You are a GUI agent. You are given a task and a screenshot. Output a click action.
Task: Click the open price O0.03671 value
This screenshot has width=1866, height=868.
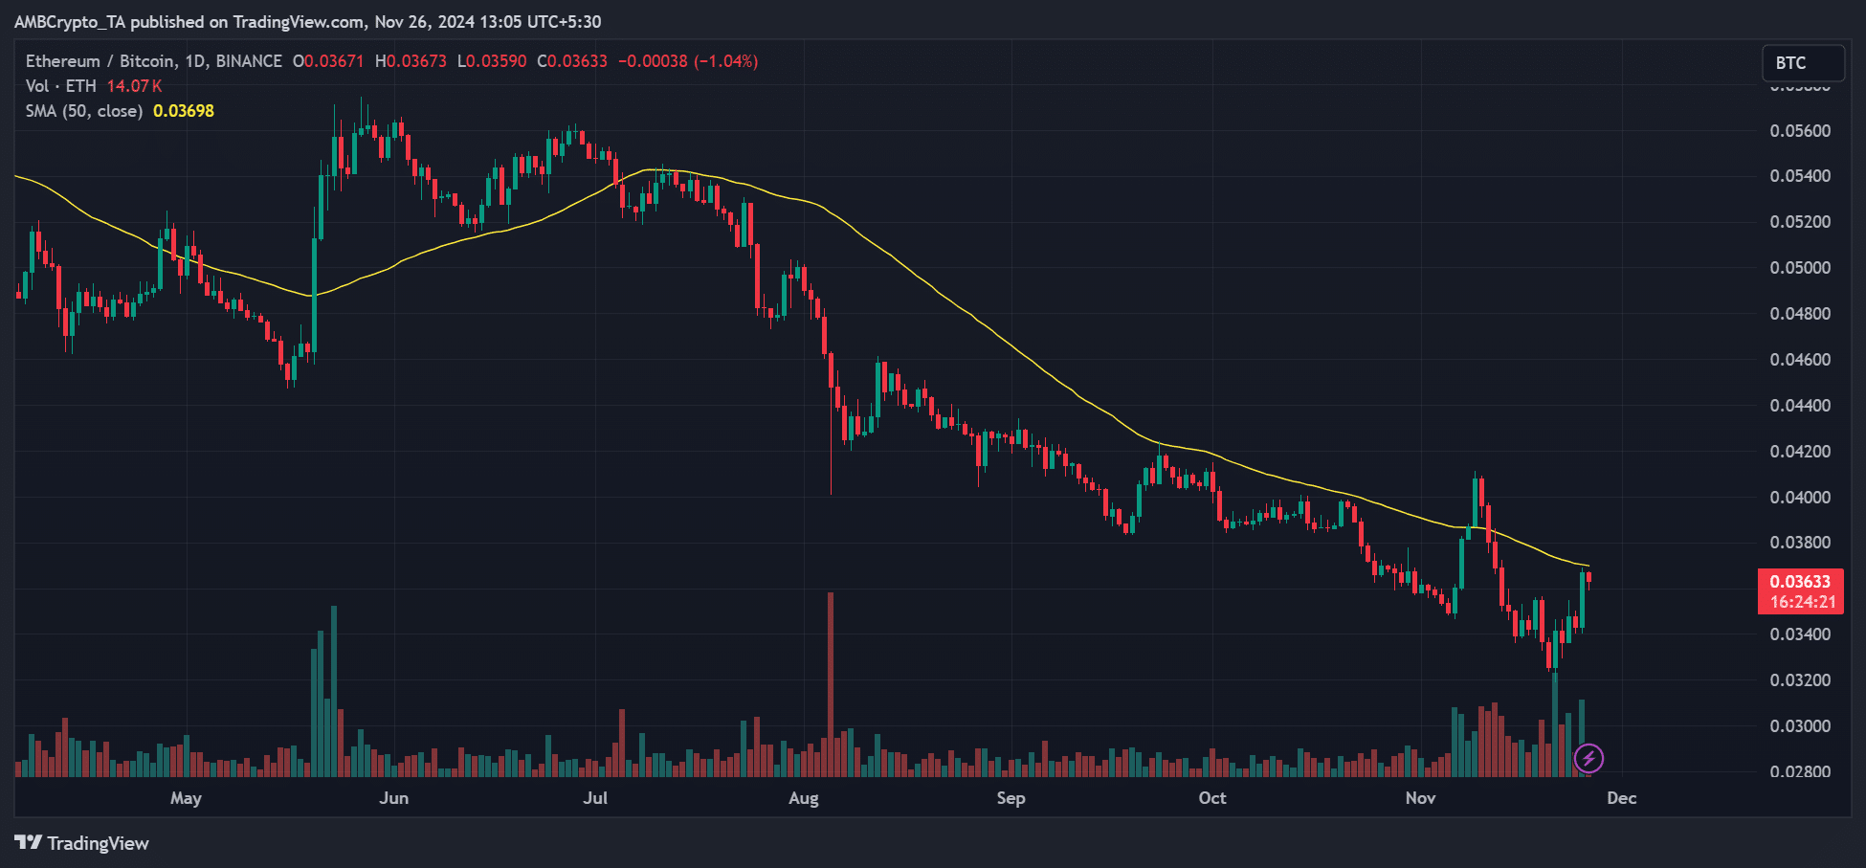[328, 61]
